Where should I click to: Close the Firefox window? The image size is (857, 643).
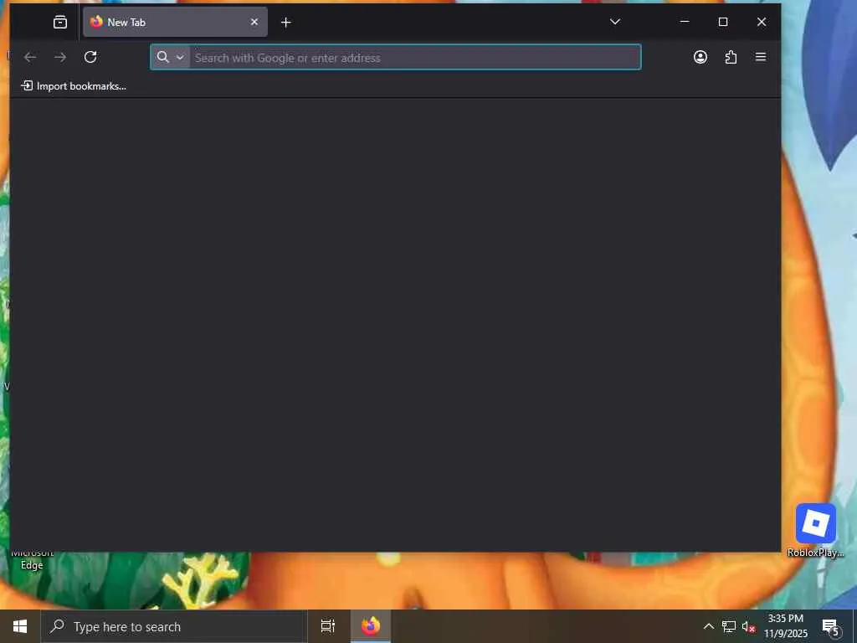pyautogui.click(x=762, y=22)
